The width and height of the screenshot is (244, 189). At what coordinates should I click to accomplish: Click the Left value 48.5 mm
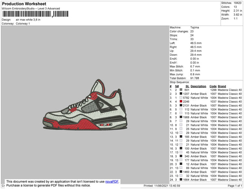tap(196, 43)
